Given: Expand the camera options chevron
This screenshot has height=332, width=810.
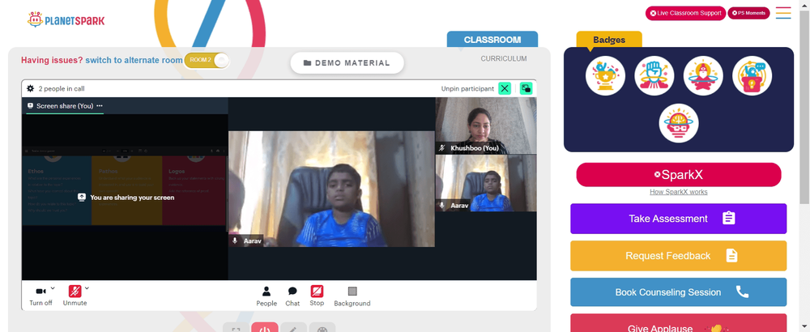Looking at the screenshot, I should click(x=53, y=288).
